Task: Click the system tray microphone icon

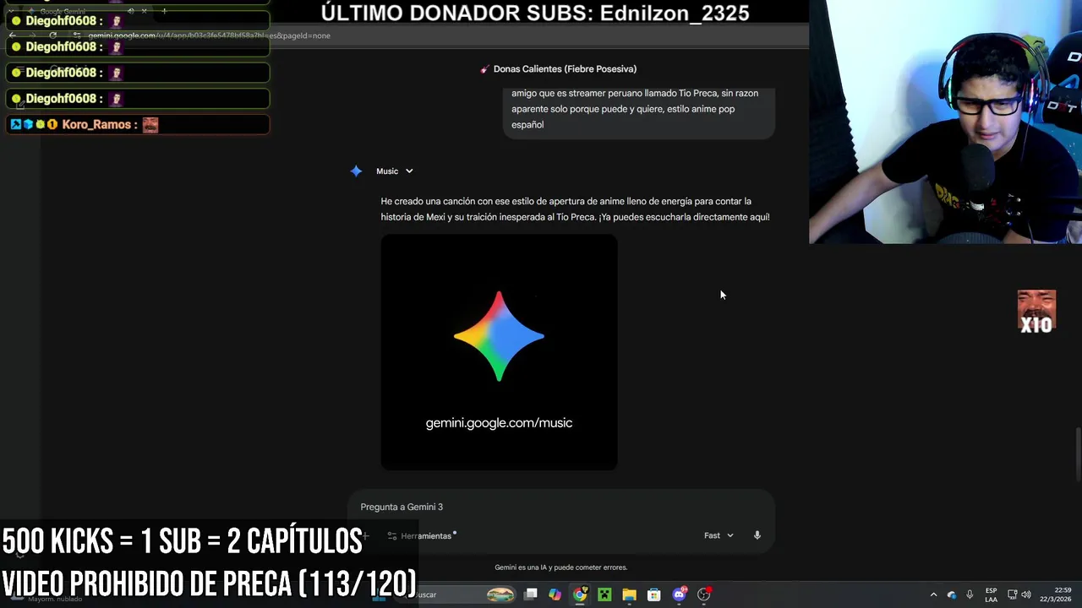Action: pos(970,594)
